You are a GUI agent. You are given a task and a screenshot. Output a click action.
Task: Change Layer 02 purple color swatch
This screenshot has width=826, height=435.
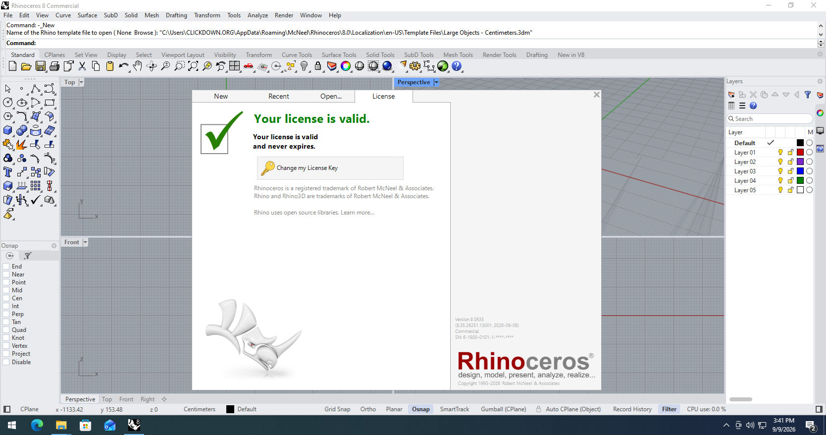800,162
